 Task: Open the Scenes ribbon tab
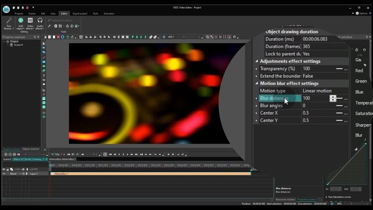[x=32, y=13]
